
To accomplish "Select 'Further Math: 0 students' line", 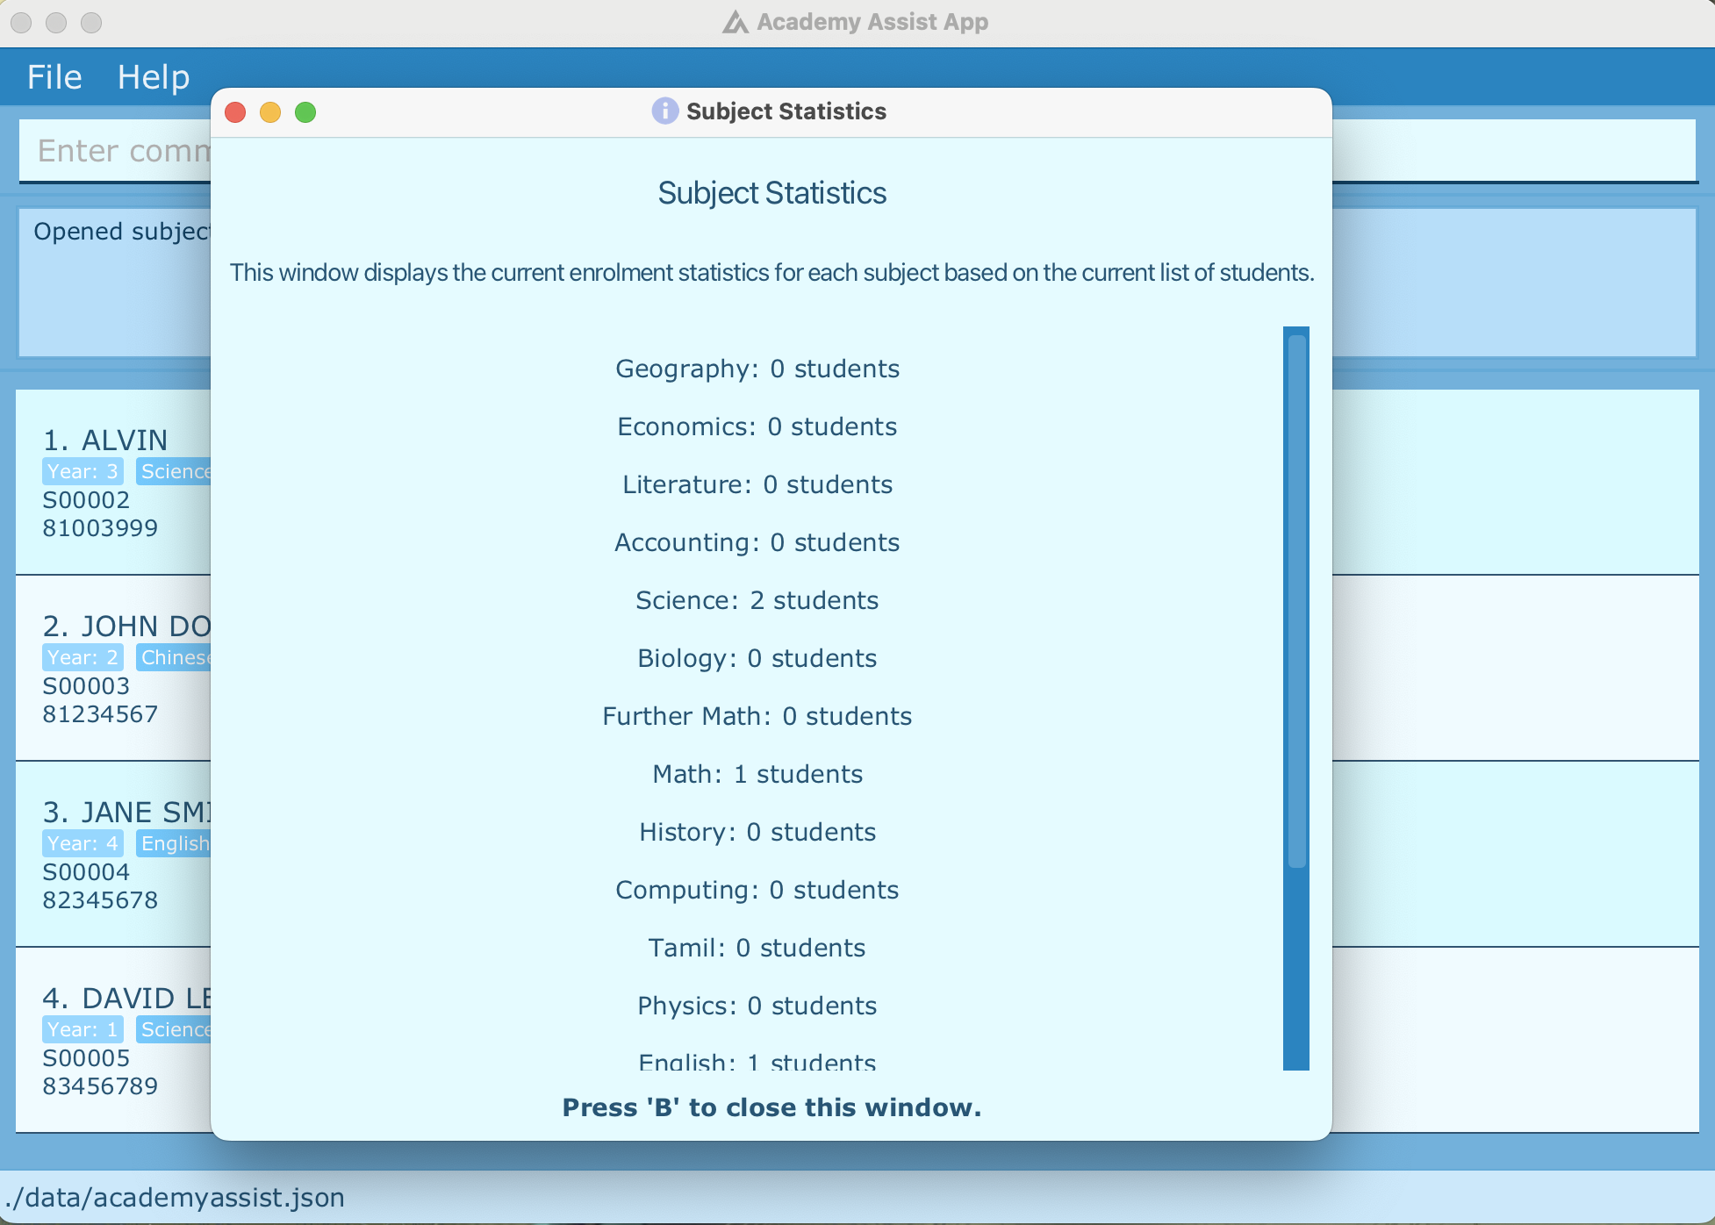I will 757,716.
